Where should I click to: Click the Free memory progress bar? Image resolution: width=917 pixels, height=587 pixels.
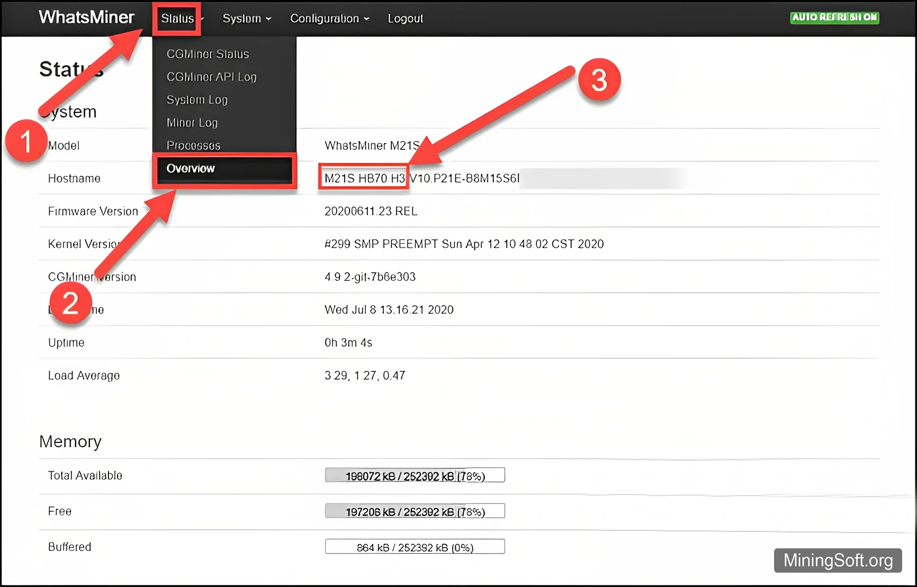tap(415, 511)
